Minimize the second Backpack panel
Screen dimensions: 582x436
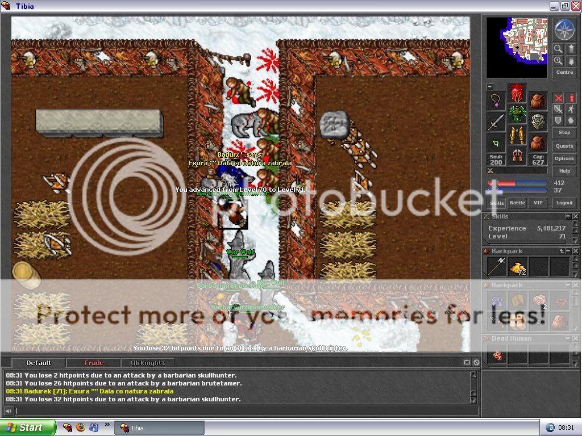568,285
